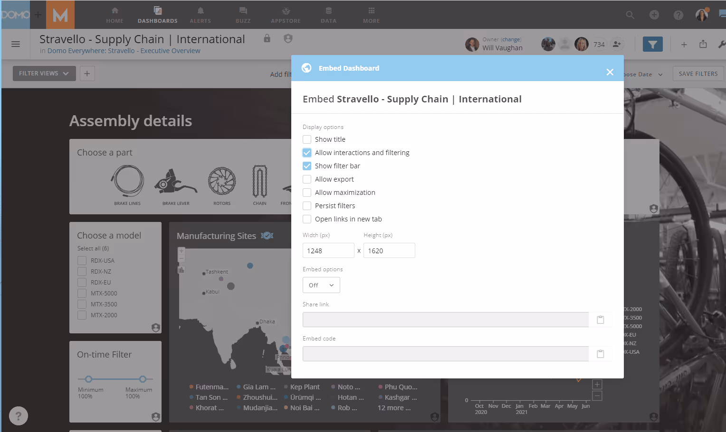Click the filter funnel button
This screenshot has height=432, width=726.
click(x=653, y=44)
